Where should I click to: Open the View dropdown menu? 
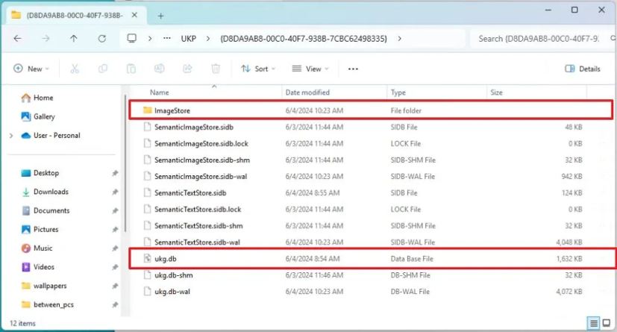tap(310, 69)
